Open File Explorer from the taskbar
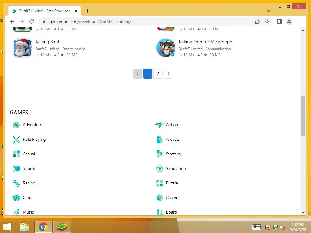The image size is (311, 233). (25, 227)
